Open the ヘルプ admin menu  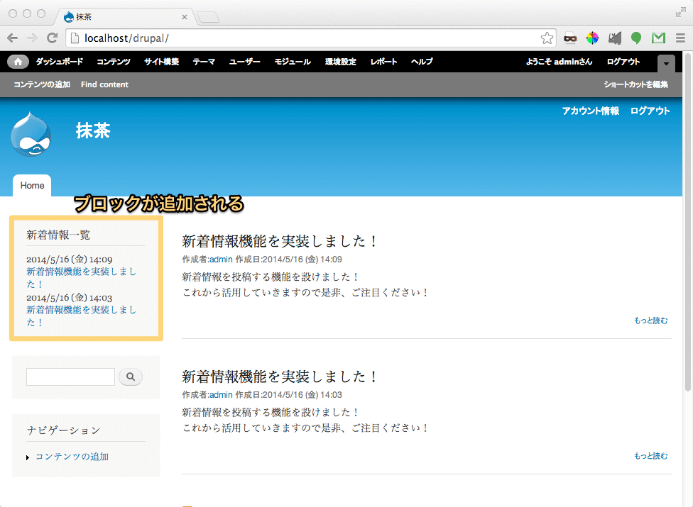point(422,62)
